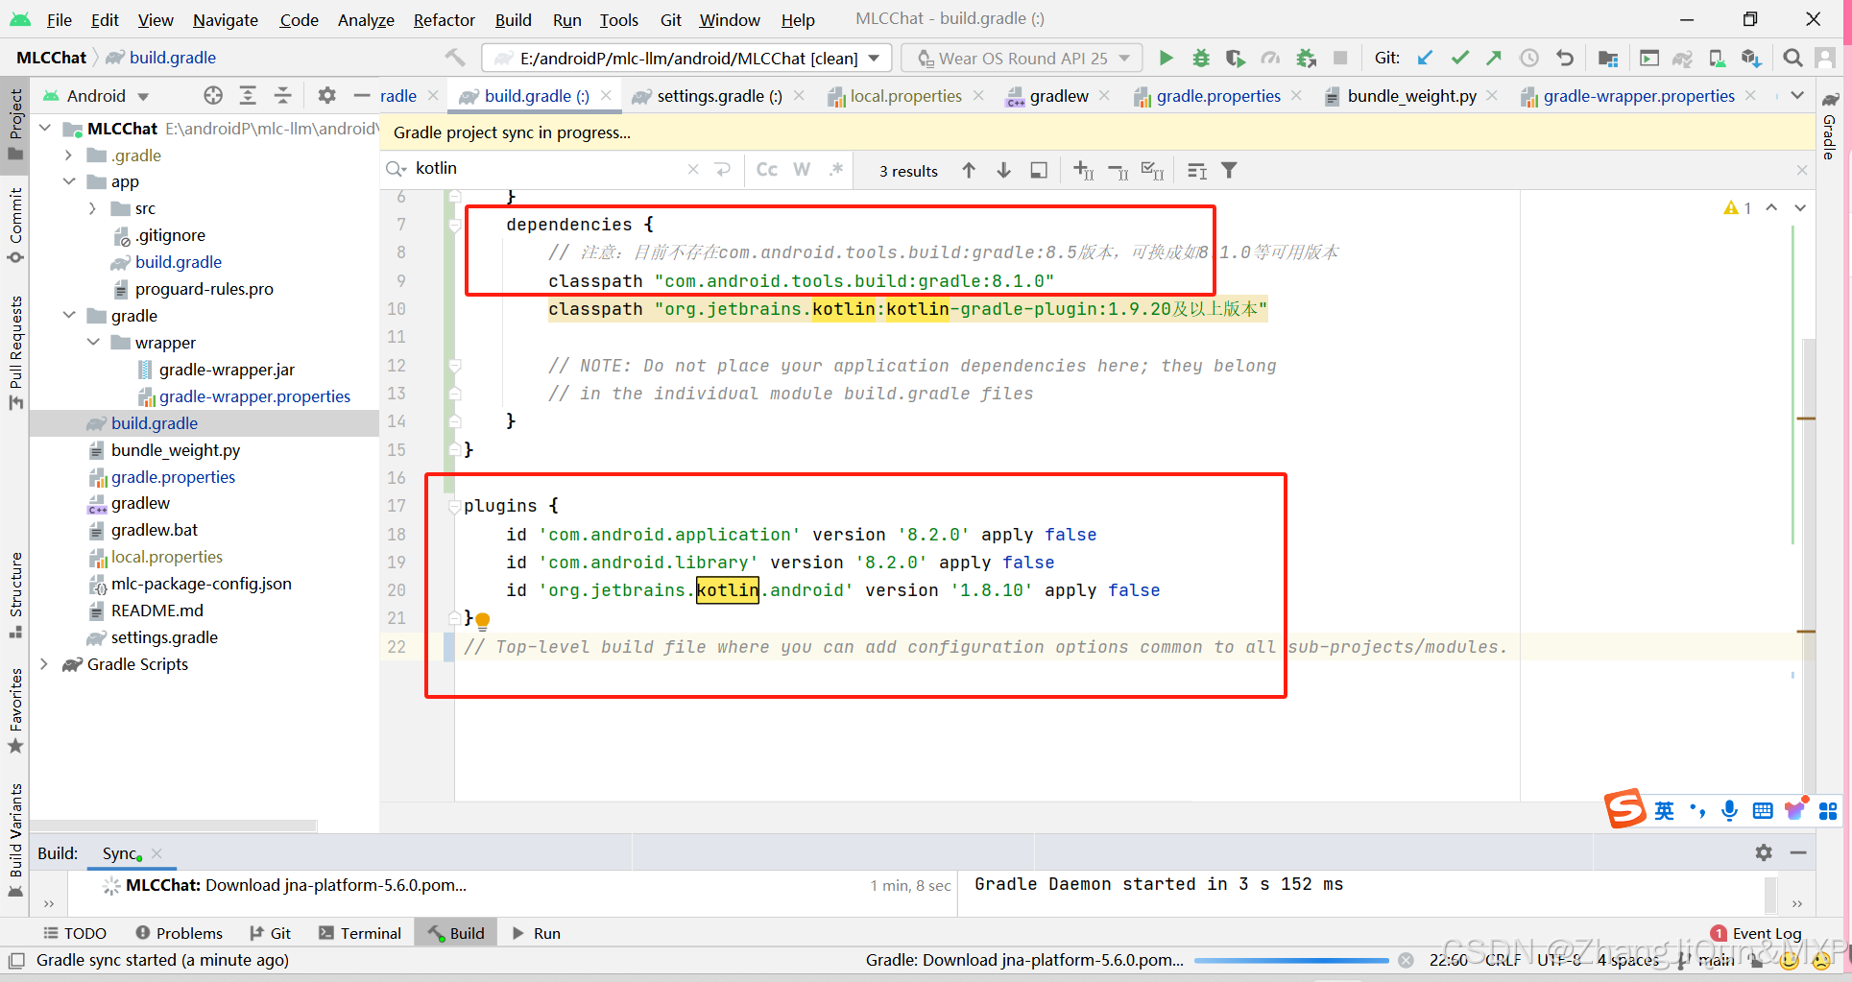Toggle the Commit tool window sidebar button

click(x=15, y=227)
